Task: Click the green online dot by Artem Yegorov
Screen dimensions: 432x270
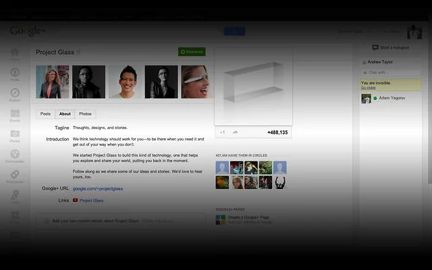Action: 375,98
